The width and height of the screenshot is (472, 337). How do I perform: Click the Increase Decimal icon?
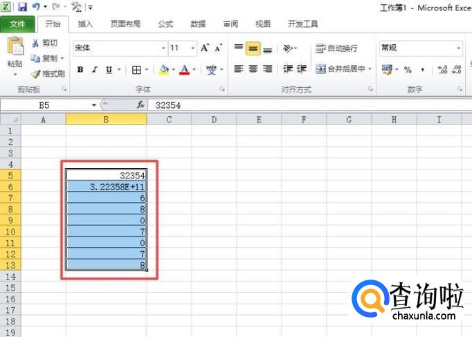point(442,70)
